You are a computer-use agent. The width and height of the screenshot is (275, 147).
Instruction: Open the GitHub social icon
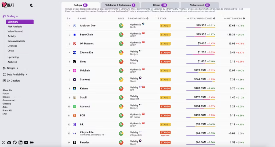[15, 142]
